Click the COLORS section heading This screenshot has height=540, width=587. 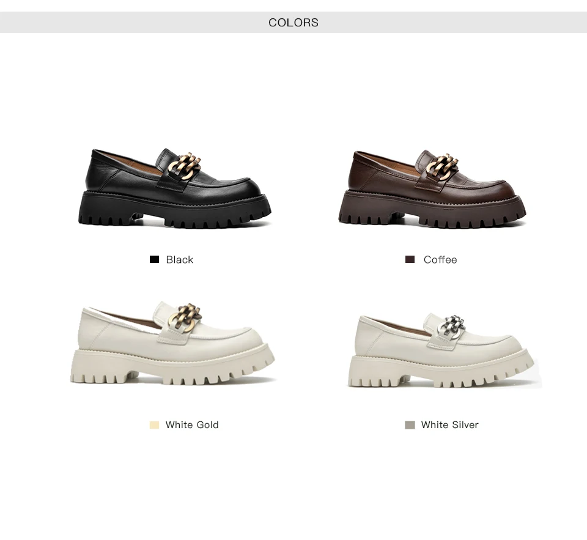point(293,23)
